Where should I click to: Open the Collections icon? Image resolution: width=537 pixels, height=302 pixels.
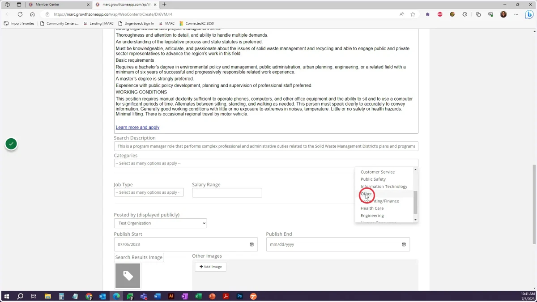coord(478,14)
